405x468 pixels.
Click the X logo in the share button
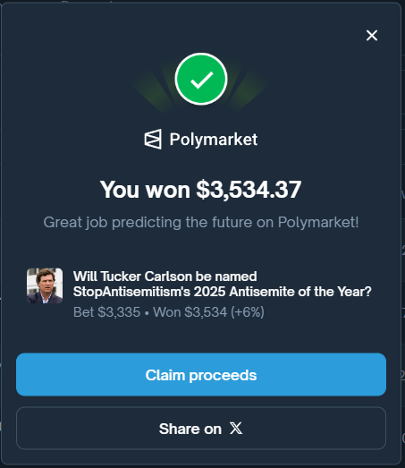[236, 429]
